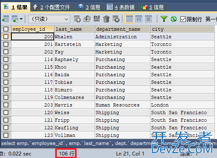Open the copy result dropdown arrow
The width and height of the screenshot is (217, 158).
(21, 19)
